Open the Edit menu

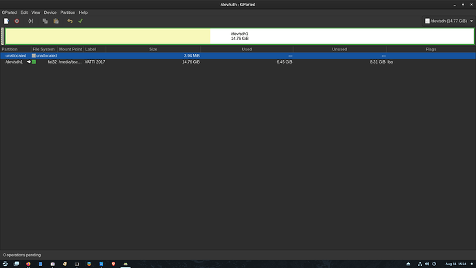24,12
